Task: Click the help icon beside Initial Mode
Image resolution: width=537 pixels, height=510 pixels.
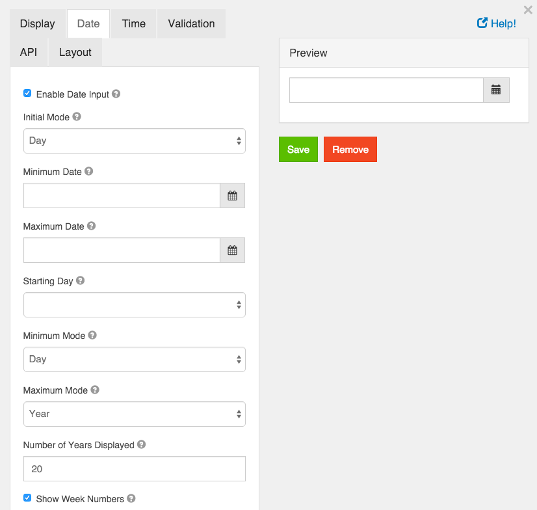Action: (x=77, y=116)
